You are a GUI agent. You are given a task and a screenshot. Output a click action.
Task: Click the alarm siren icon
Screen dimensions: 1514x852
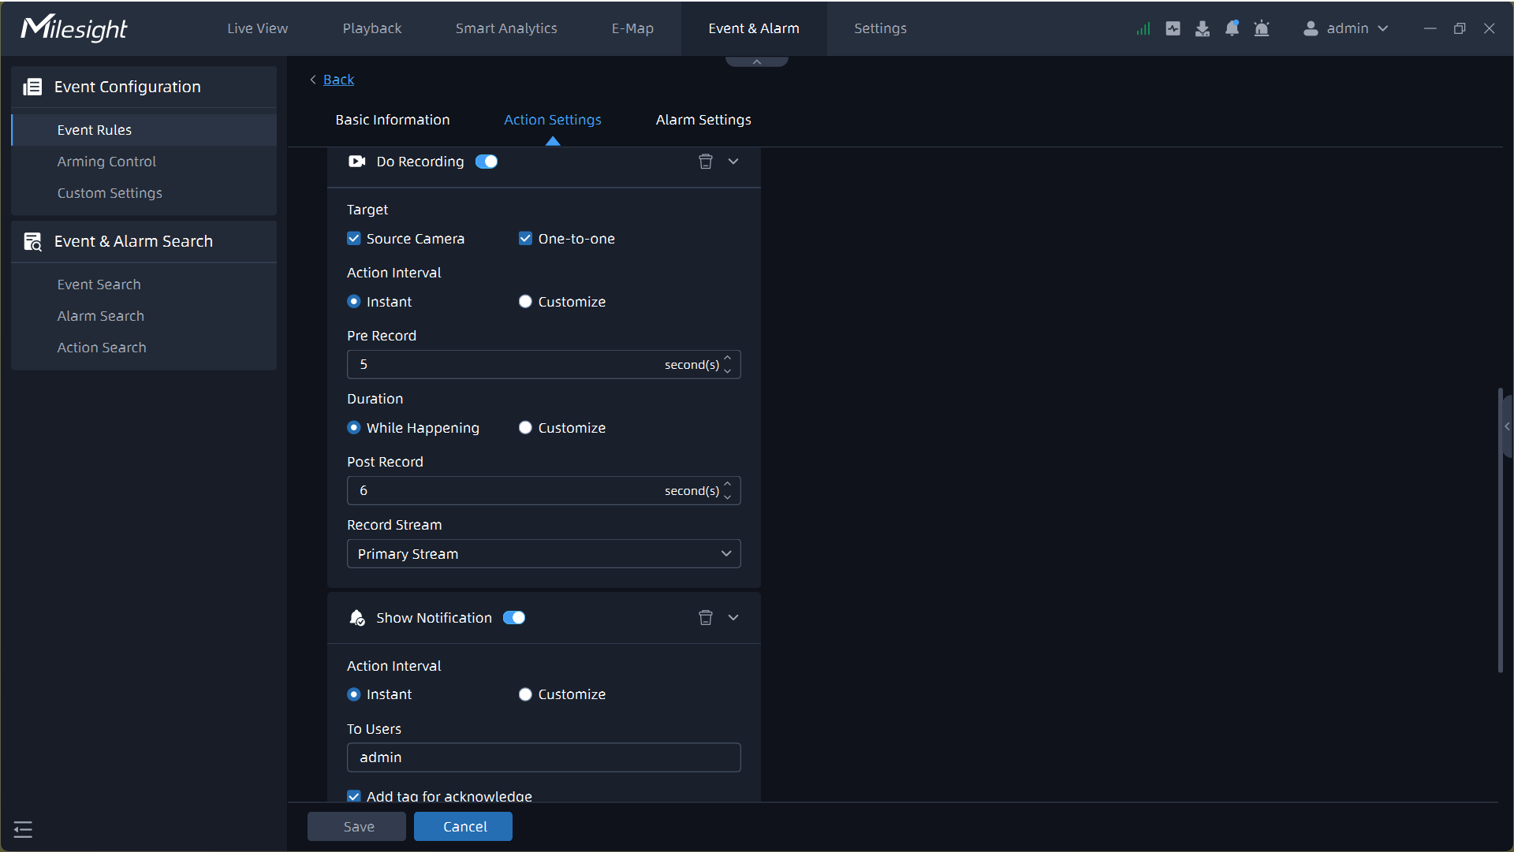pyautogui.click(x=1262, y=29)
